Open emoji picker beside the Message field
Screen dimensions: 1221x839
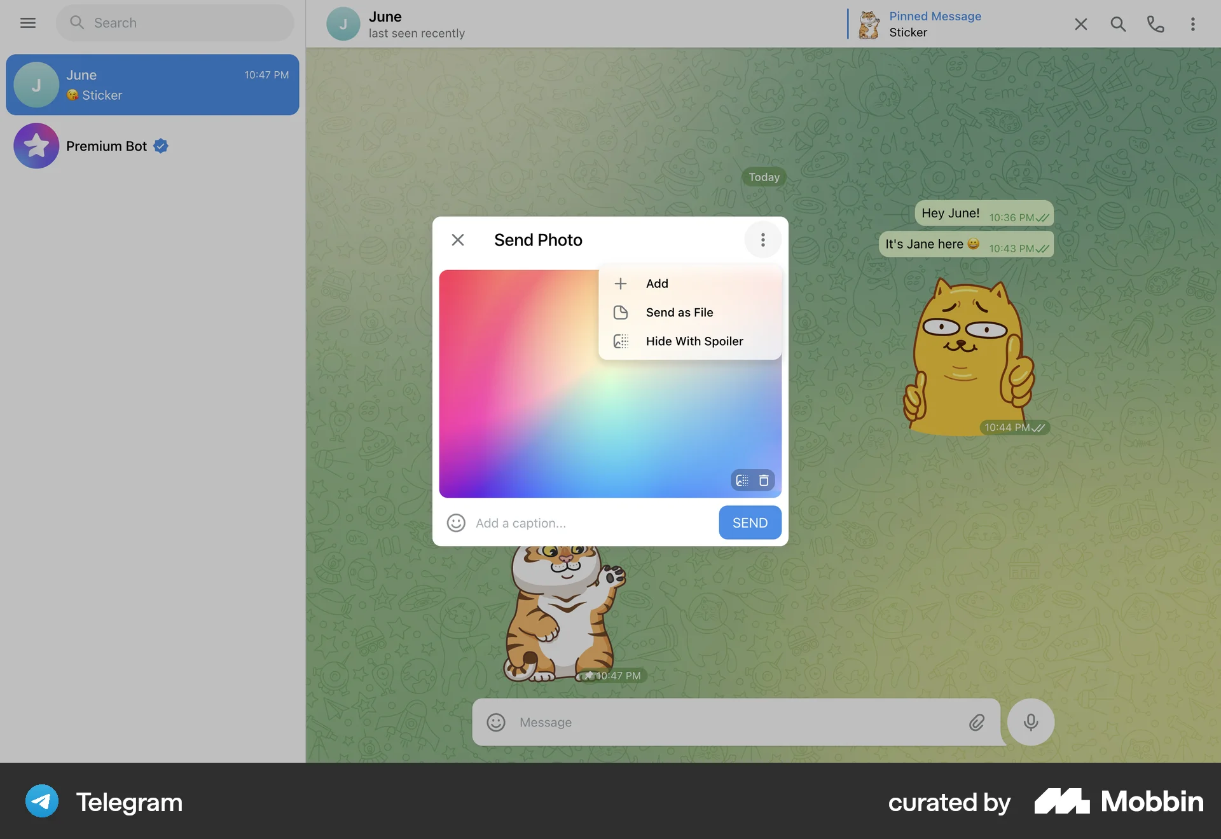point(495,722)
